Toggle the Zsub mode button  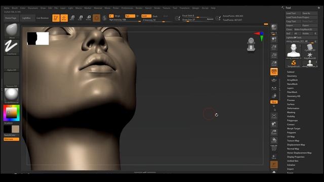[155, 16]
